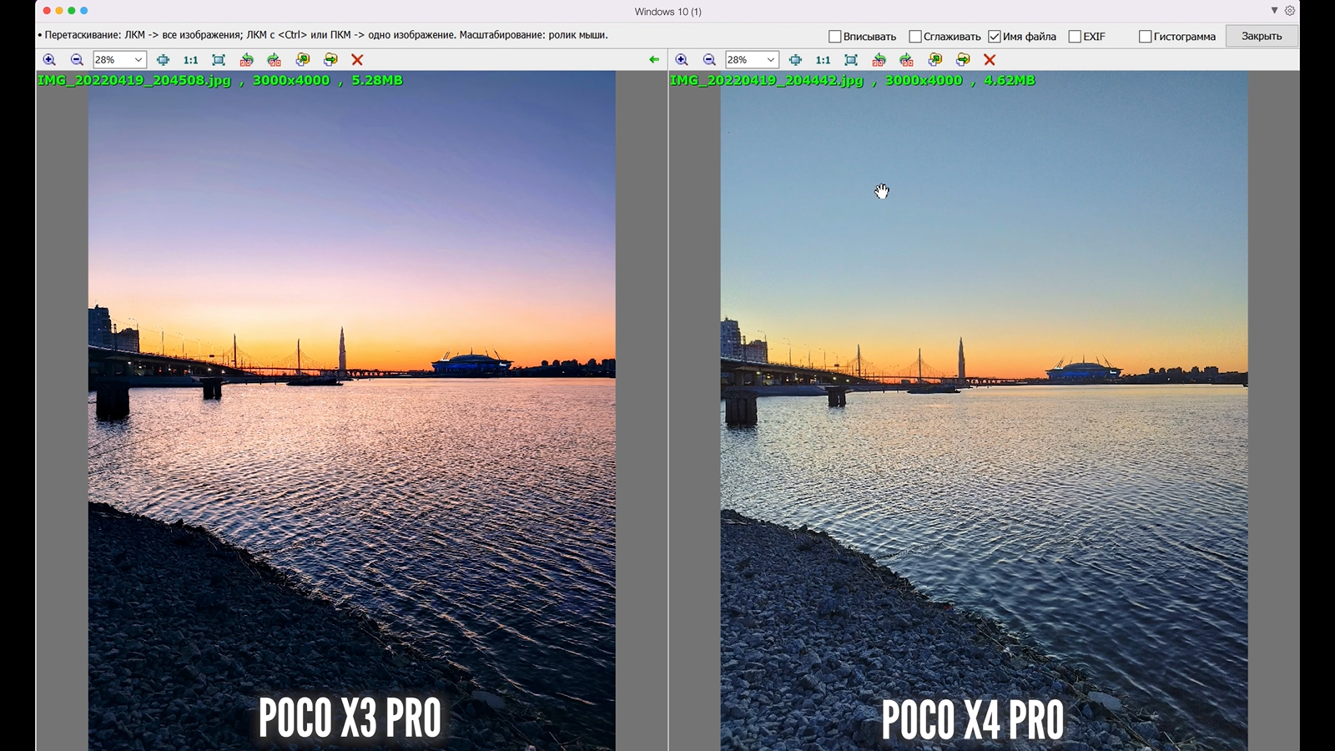Load previous file in right pane

click(935, 60)
